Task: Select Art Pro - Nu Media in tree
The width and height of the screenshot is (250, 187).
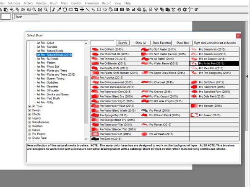Action: [47, 59]
